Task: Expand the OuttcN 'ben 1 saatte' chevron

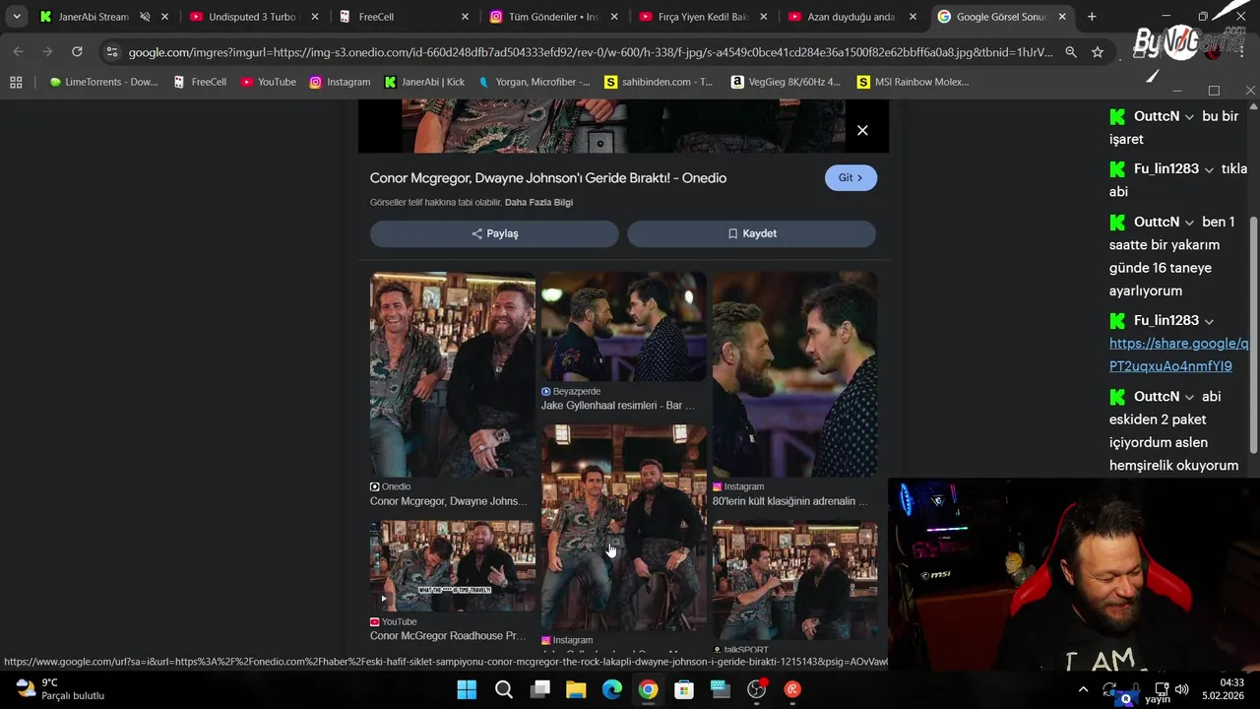Action: coord(1189,223)
